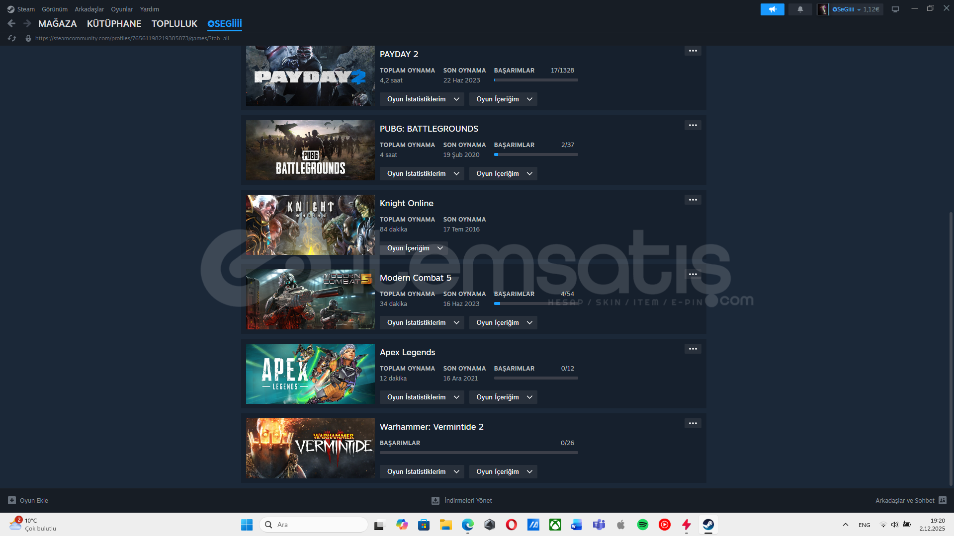Click the Big Picture mode monitor icon
Image resolution: width=954 pixels, height=536 pixels.
tap(895, 9)
